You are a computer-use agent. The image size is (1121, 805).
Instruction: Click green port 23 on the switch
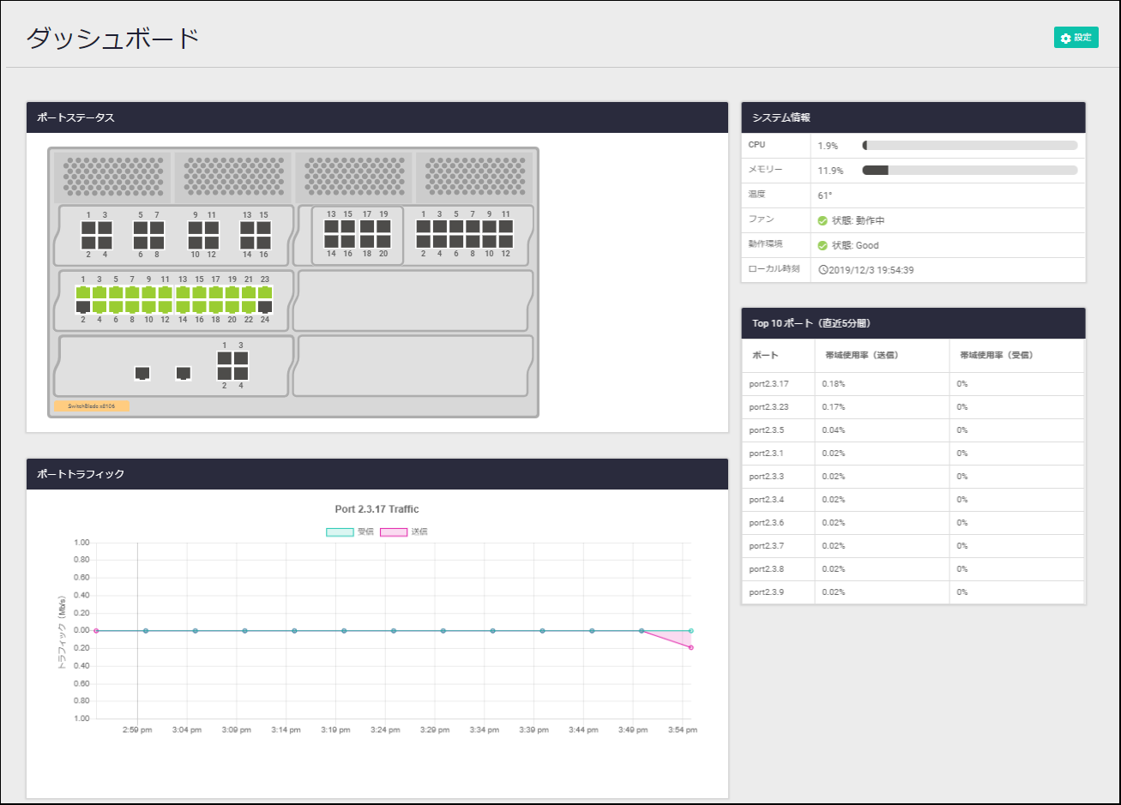click(x=265, y=293)
